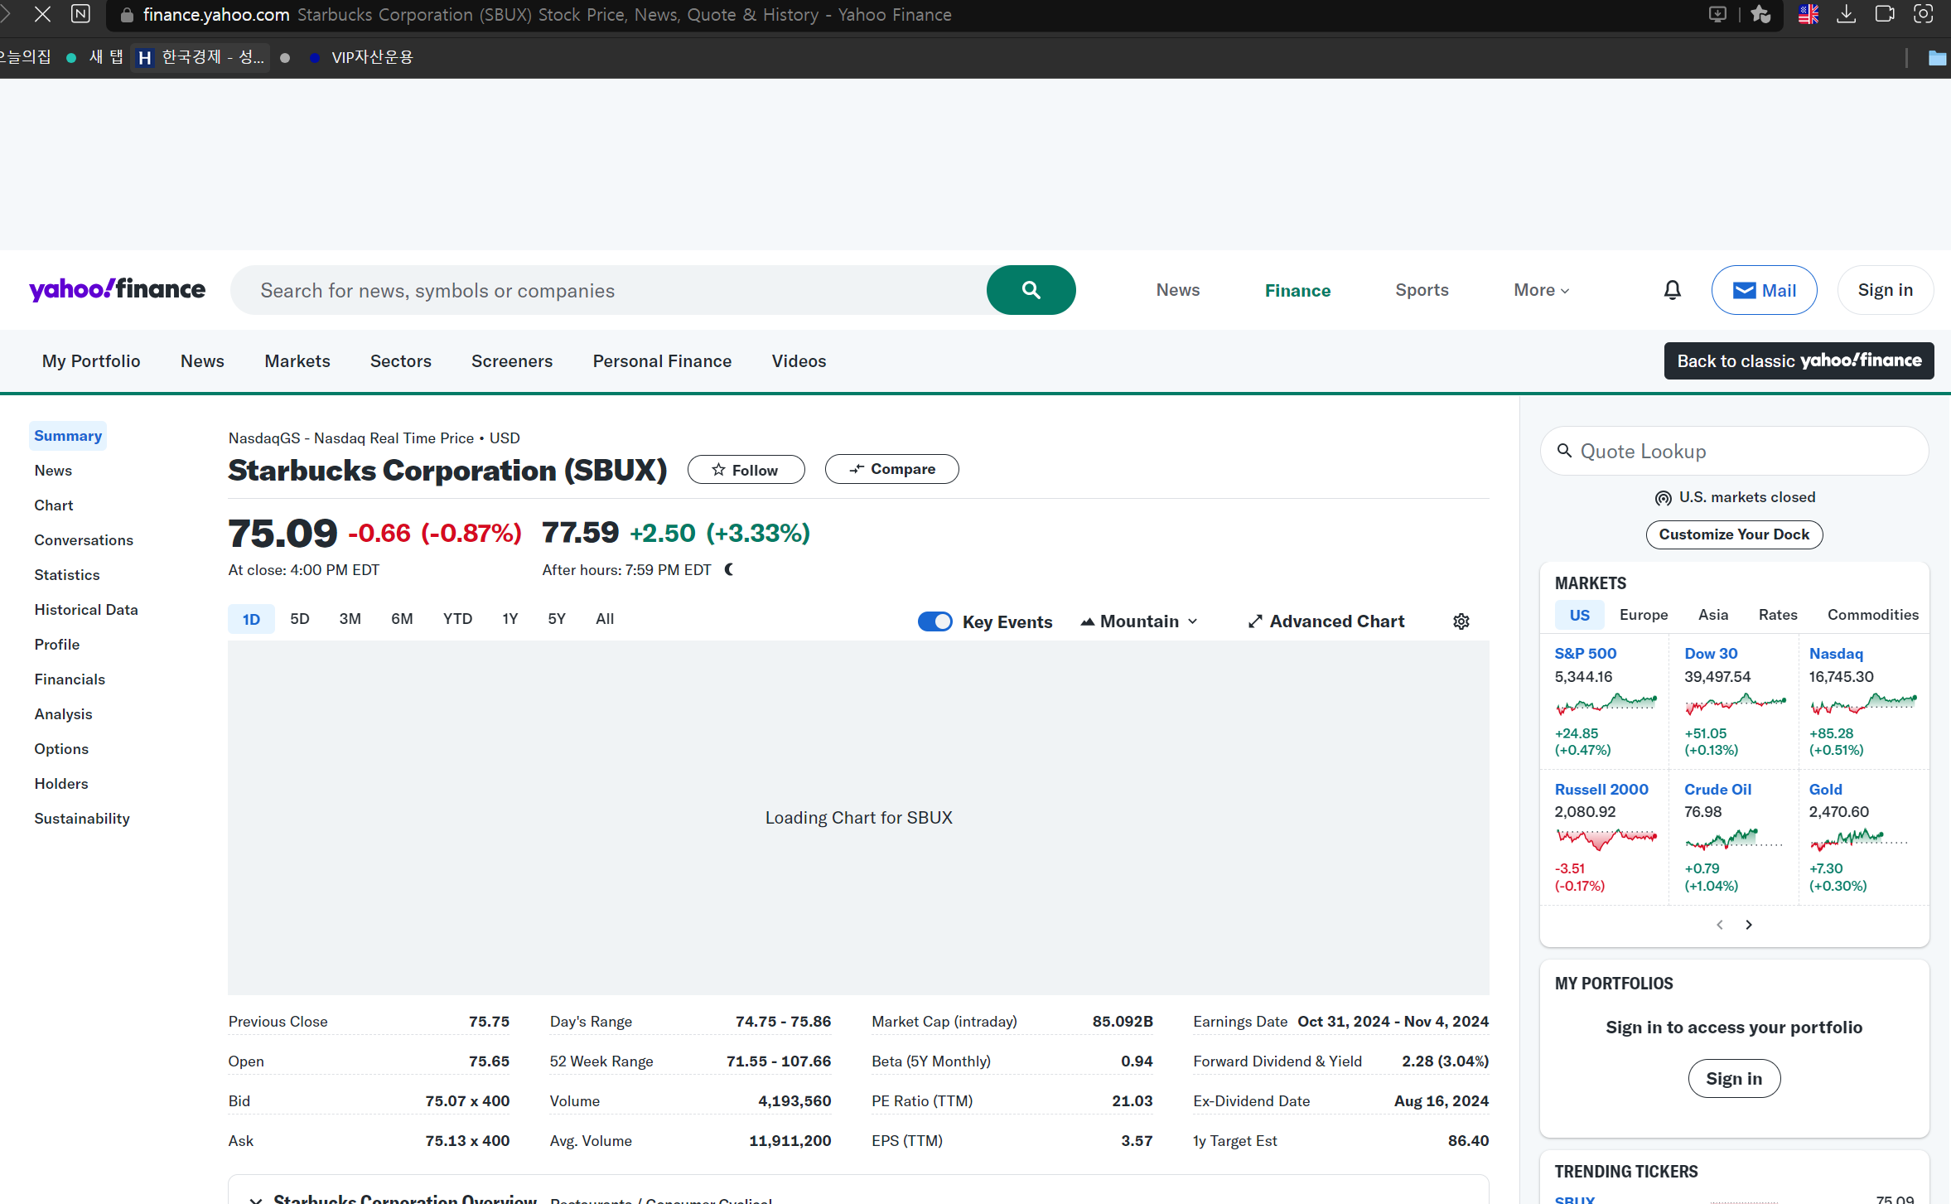Select the 1Y chart range
Image resolution: width=1951 pixels, height=1204 pixels.
tap(509, 619)
